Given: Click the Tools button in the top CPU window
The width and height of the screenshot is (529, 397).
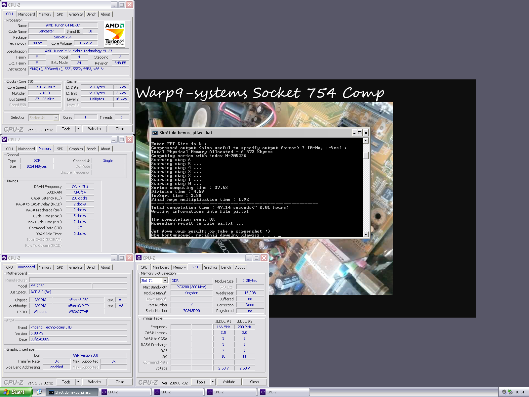Looking at the screenshot, I should (66, 129).
